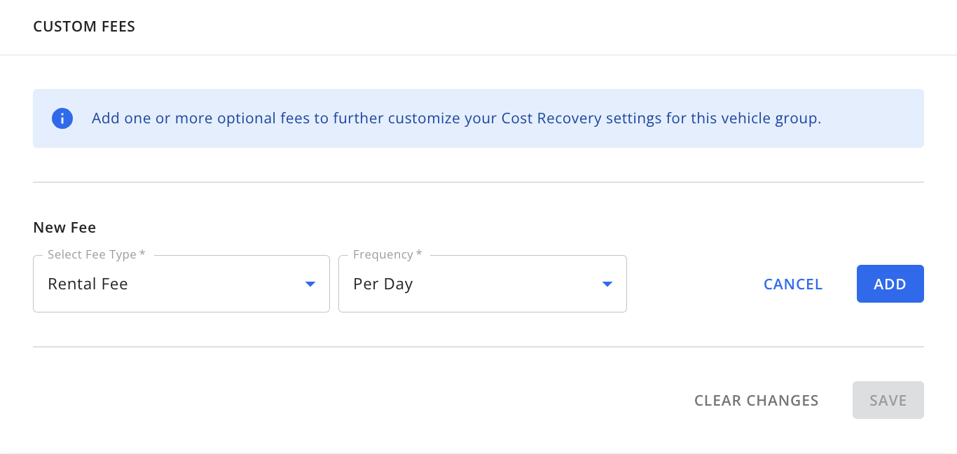The image size is (957, 454).
Task: Click the 'Select Fee Type *' field label
Action: [x=96, y=254]
